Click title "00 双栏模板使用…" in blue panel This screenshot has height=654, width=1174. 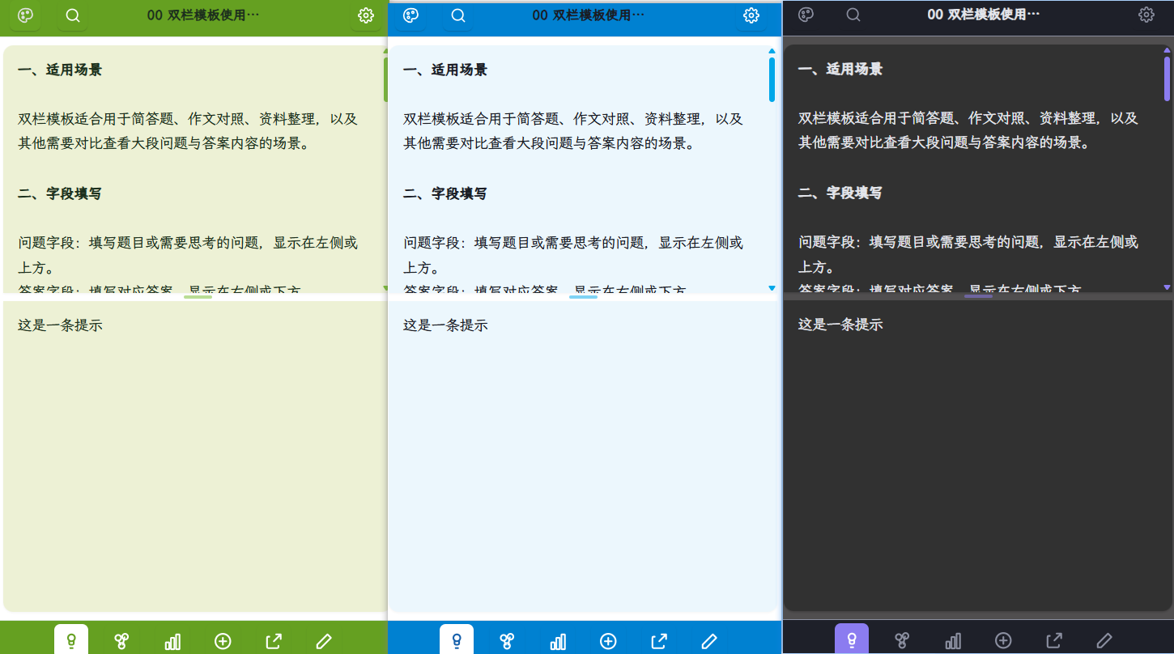[589, 15]
